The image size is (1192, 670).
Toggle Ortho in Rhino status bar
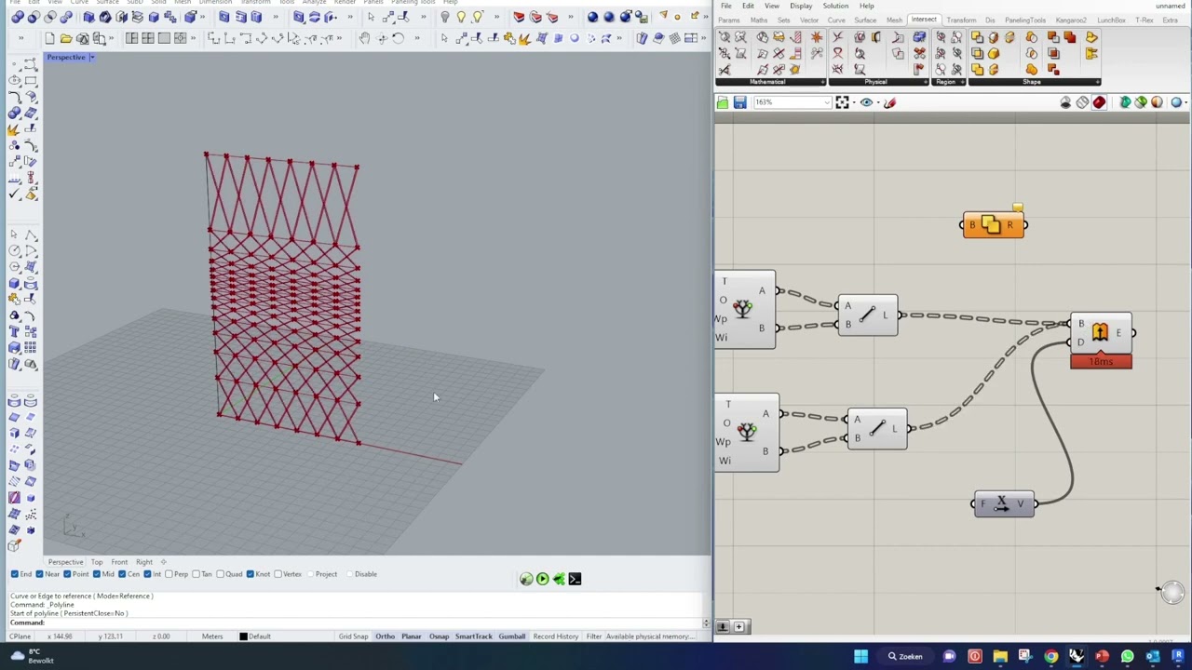click(x=385, y=636)
